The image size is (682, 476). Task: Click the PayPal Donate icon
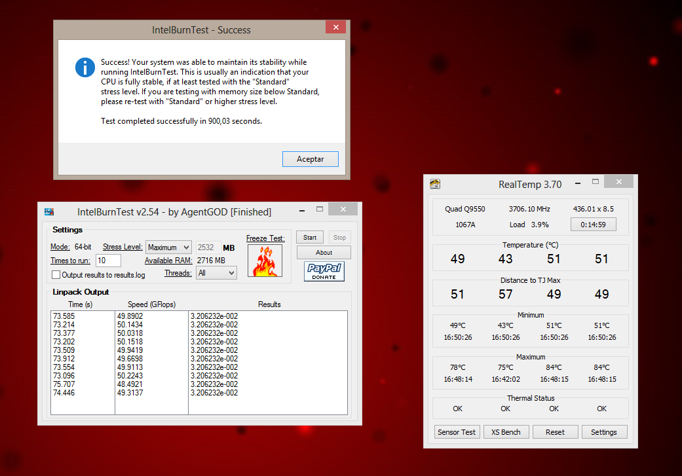point(324,272)
